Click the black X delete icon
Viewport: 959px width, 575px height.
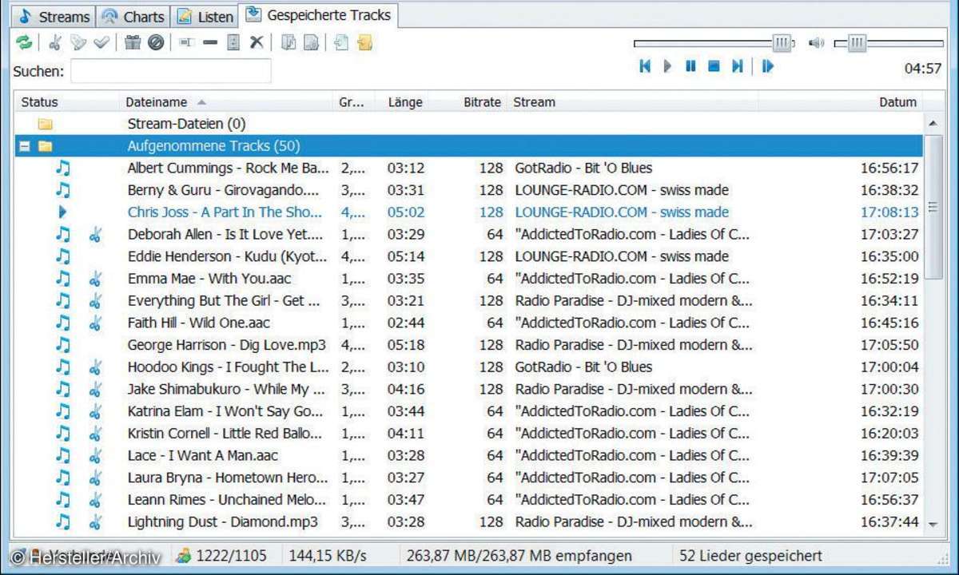[257, 42]
